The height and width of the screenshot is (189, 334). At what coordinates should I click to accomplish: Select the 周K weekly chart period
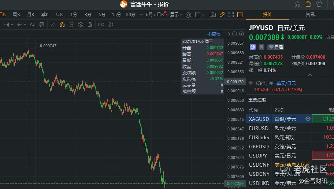[x=16, y=15]
